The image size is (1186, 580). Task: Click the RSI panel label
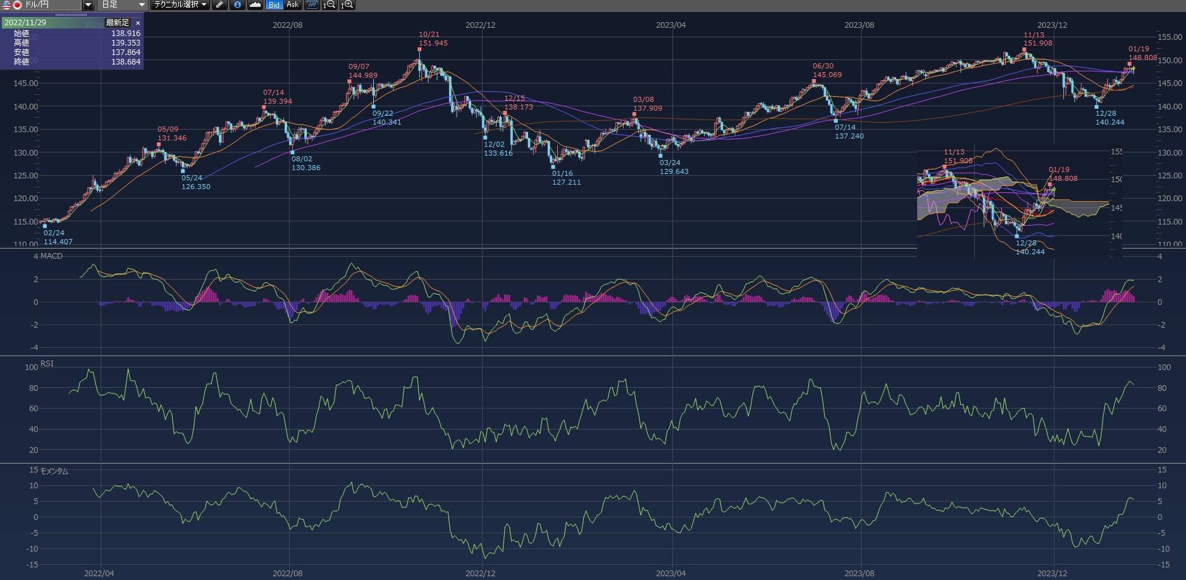pyautogui.click(x=47, y=364)
